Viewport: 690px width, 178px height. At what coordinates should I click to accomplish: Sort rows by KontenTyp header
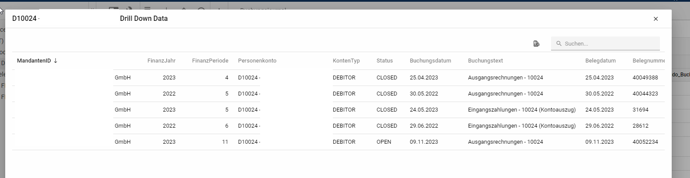(346, 61)
